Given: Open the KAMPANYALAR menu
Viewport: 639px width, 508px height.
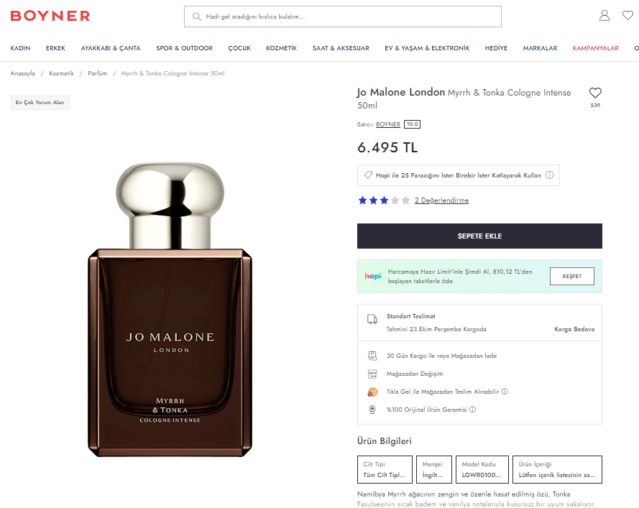Looking at the screenshot, I should coord(595,48).
